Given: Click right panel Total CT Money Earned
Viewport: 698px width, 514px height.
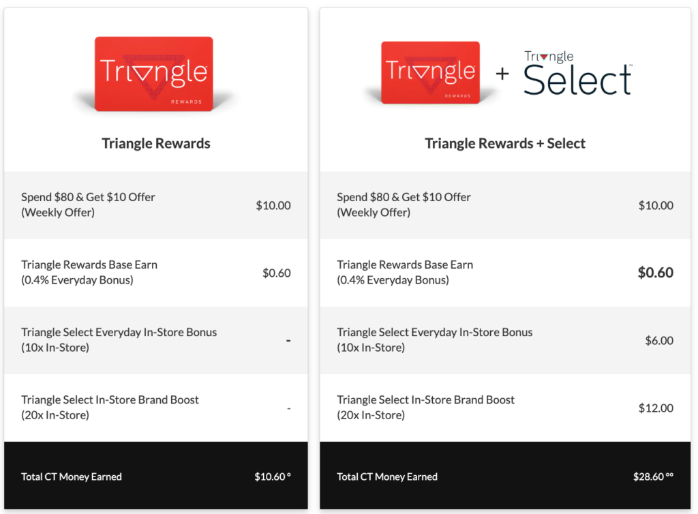Looking at the screenshot, I should pyautogui.click(x=387, y=477).
